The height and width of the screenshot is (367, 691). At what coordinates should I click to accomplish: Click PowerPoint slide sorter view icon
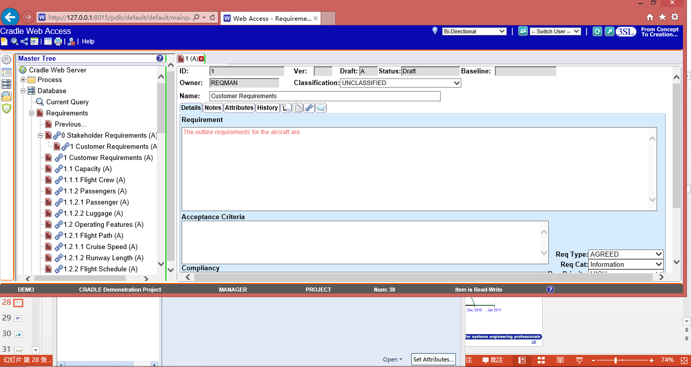[541, 360]
